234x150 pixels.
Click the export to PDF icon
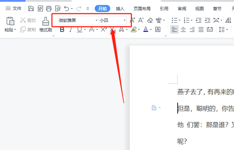click(x=40, y=9)
